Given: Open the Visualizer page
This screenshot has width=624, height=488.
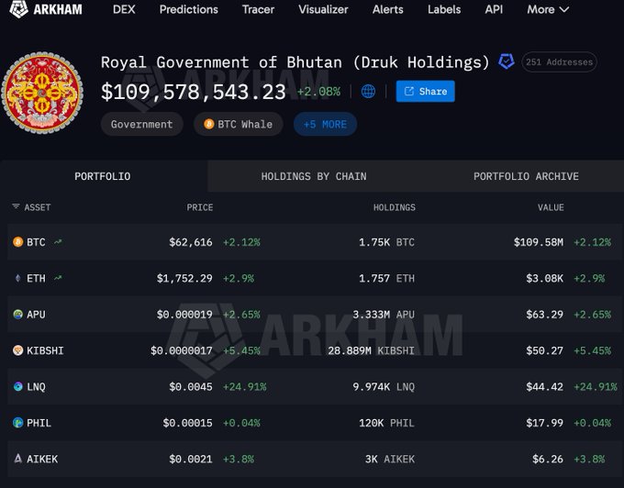Looking at the screenshot, I should click(x=323, y=9).
